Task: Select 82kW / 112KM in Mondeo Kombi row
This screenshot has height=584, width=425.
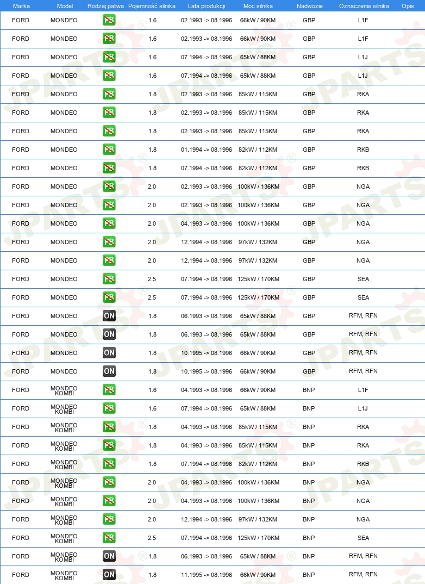Action: pyautogui.click(x=258, y=464)
